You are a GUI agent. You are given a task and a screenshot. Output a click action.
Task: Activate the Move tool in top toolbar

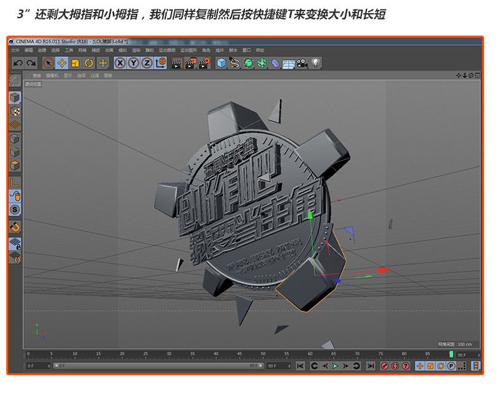pyautogui.click(x=61, y=63)
